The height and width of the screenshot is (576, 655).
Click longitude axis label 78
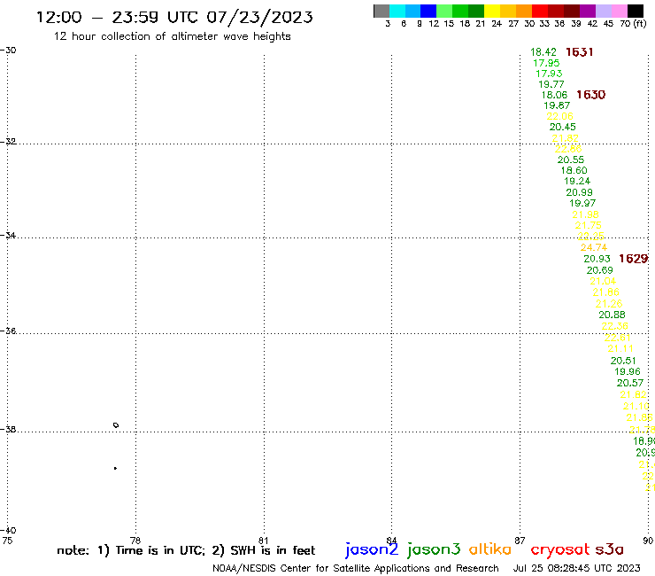(135, 541)
